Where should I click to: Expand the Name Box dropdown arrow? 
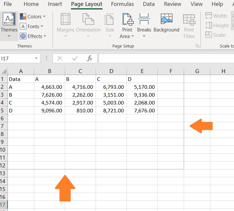(x=36, y=58)
